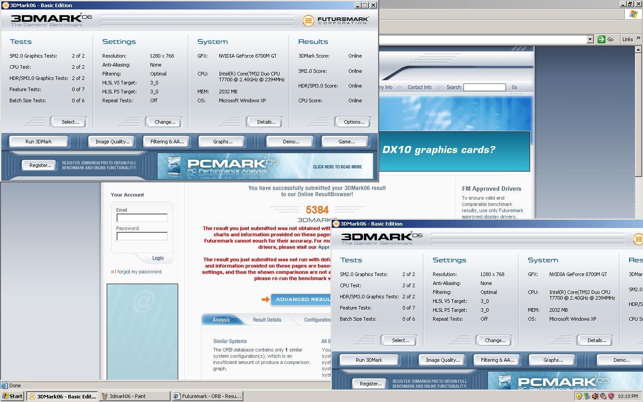Click I forgot my password link

(x=138, y=272)
